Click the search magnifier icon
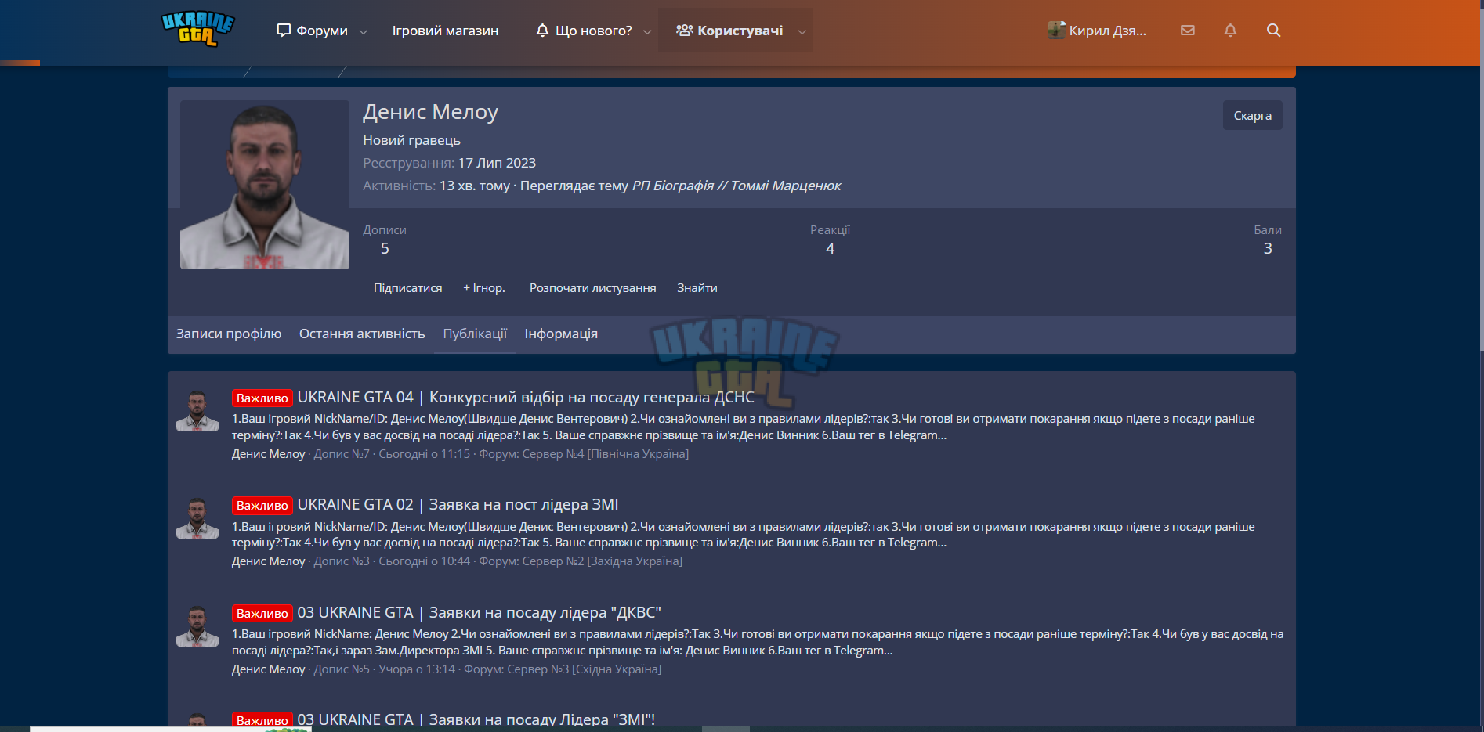Viewport: 1484px width, 732px height. pos(1273,31)
